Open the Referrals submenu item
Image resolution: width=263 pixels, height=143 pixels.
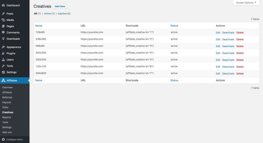pyautogui.click(x=7, y=97)
